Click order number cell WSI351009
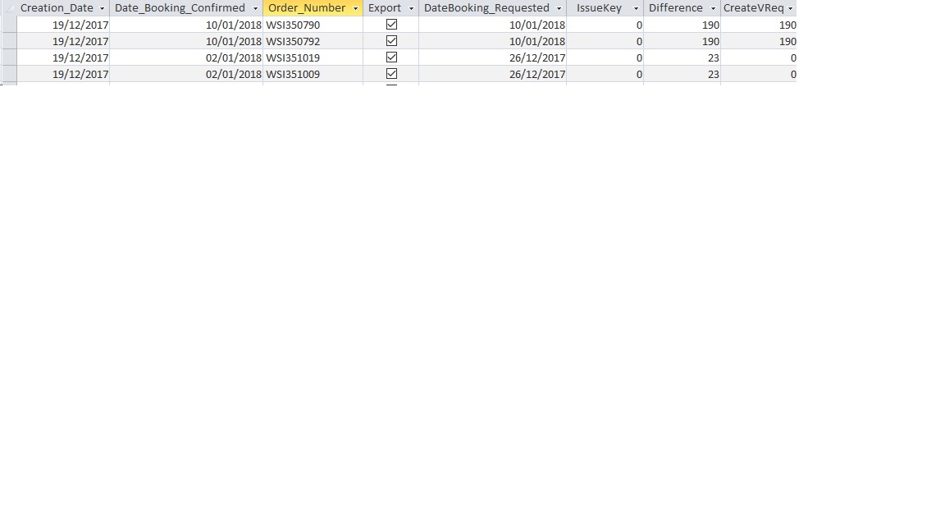The height and width of the screenshot is (532, 945). (x=313, y=74)
